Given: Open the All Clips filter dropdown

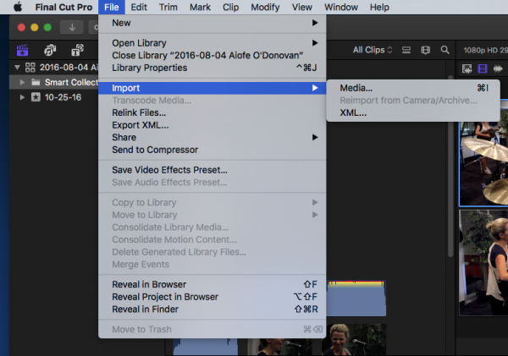Looking at the screenshot, I should coord(373,50).
